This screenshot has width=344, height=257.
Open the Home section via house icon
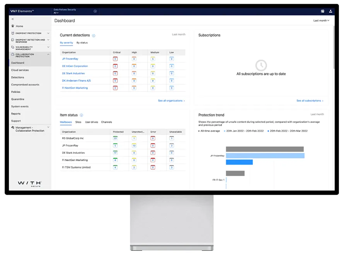coord(13,26)
